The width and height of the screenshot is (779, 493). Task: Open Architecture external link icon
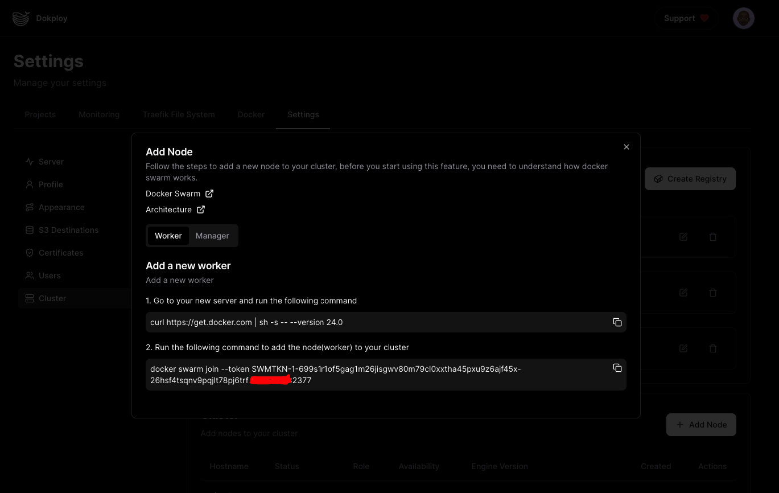pos(201,209)
